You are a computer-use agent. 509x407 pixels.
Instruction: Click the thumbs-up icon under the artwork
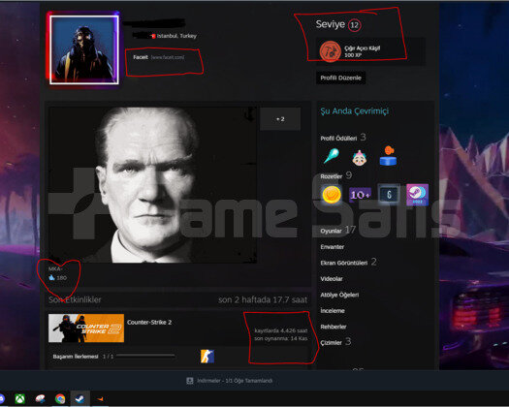pos(51,278)
